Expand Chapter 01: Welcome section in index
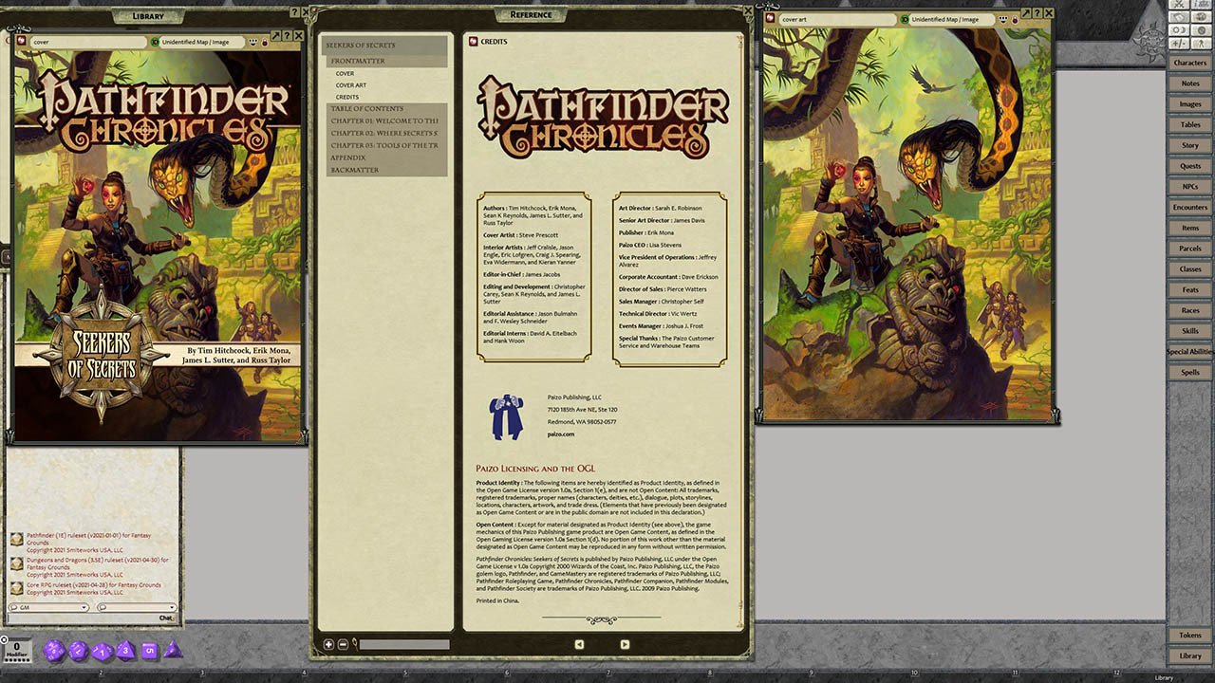This screenshot has height=683, width=1215. tap(383, 121)
